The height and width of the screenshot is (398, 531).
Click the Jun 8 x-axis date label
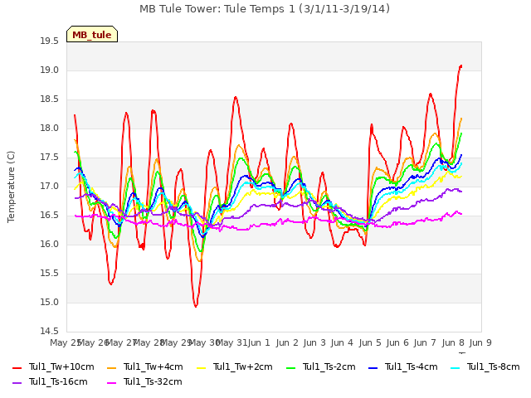click(x=453, y=342)
